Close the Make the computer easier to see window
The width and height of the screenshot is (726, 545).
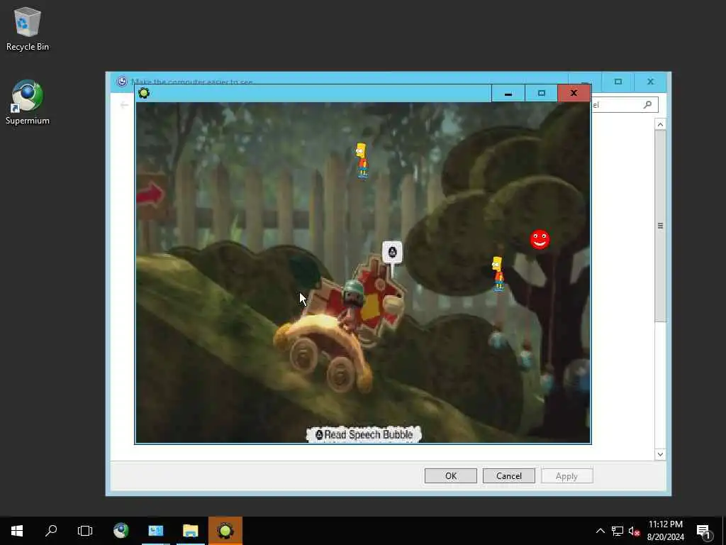pos(651,82)
